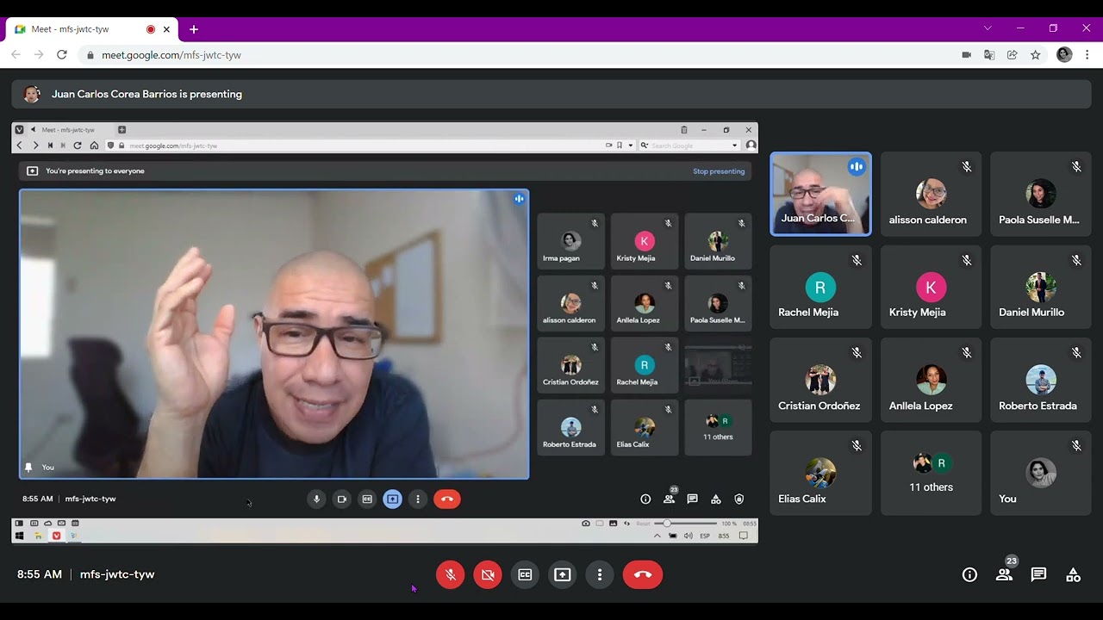Leave the call with the red hang-up button

[x=643, y=574]
